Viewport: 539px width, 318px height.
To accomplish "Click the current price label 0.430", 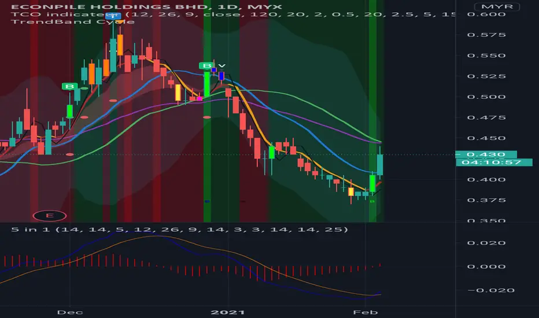I will pos(486,154).
